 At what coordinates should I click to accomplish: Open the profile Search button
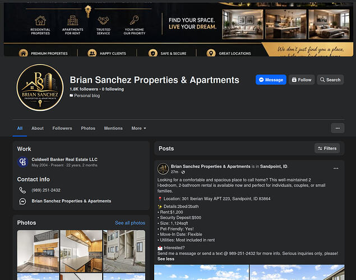pyautogui.click(x=330, y=80)
